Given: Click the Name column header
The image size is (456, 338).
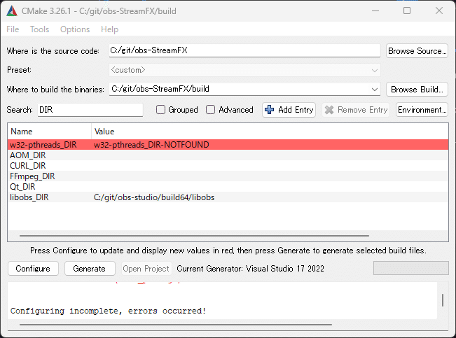Looking at the screenshot, I should click(50, 132).
